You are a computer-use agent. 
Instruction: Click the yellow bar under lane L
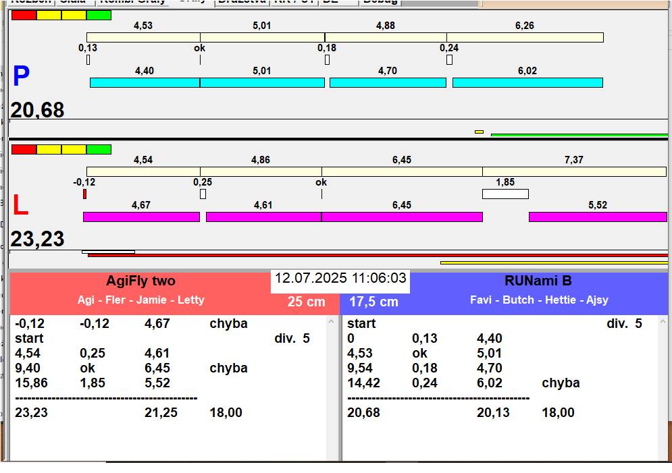tap(554, 263)
